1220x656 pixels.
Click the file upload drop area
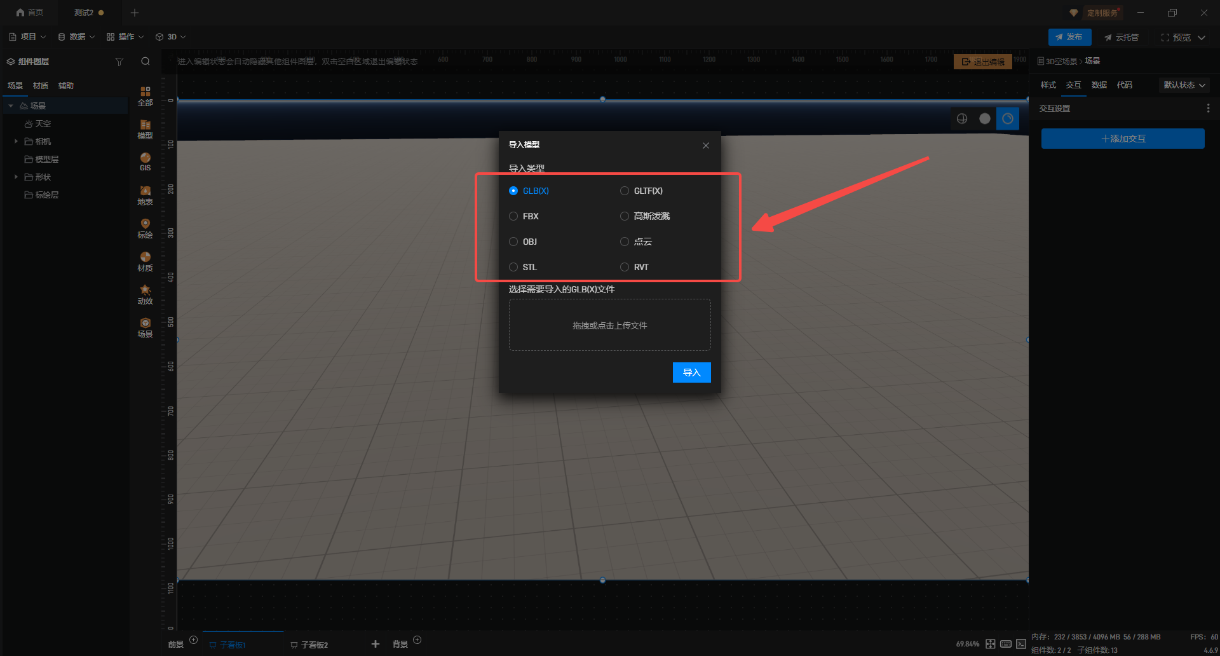point(609,325)
